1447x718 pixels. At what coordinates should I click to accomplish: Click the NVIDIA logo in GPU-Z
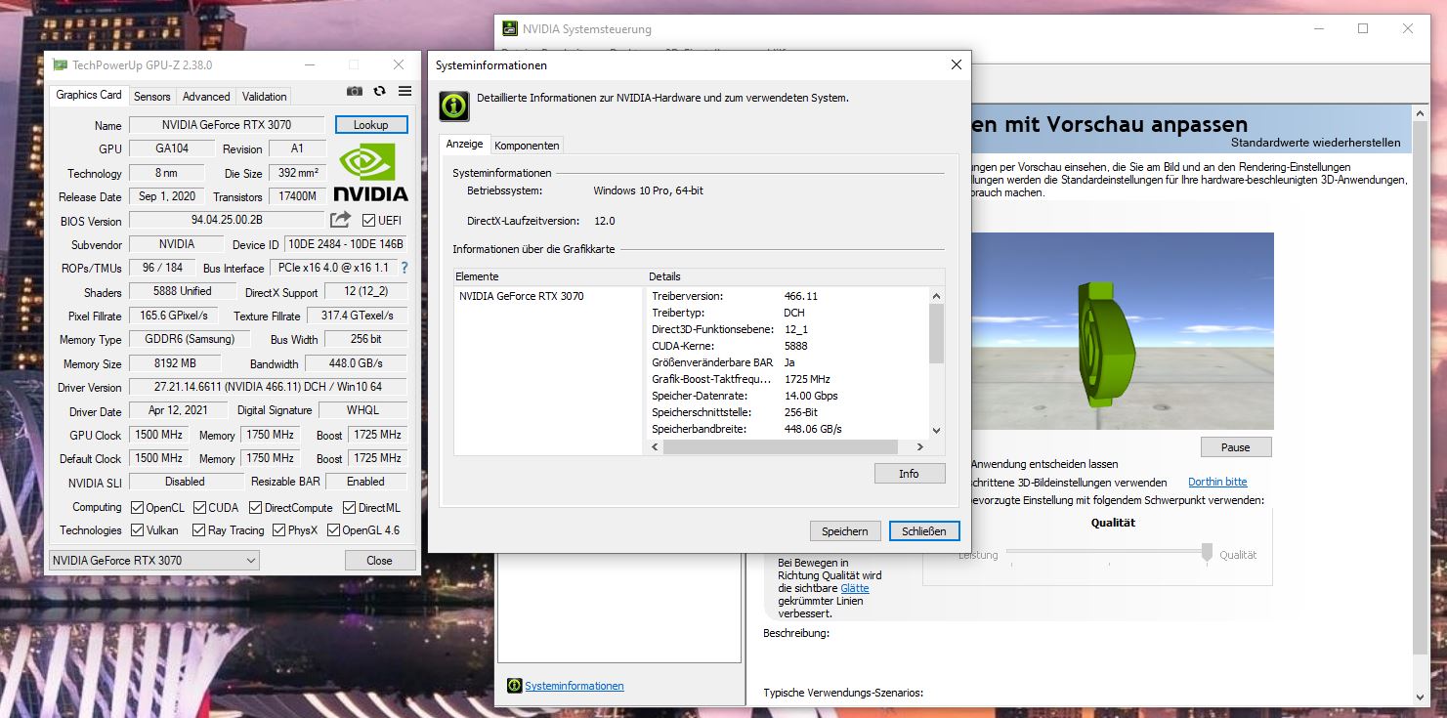click(370, 171)
